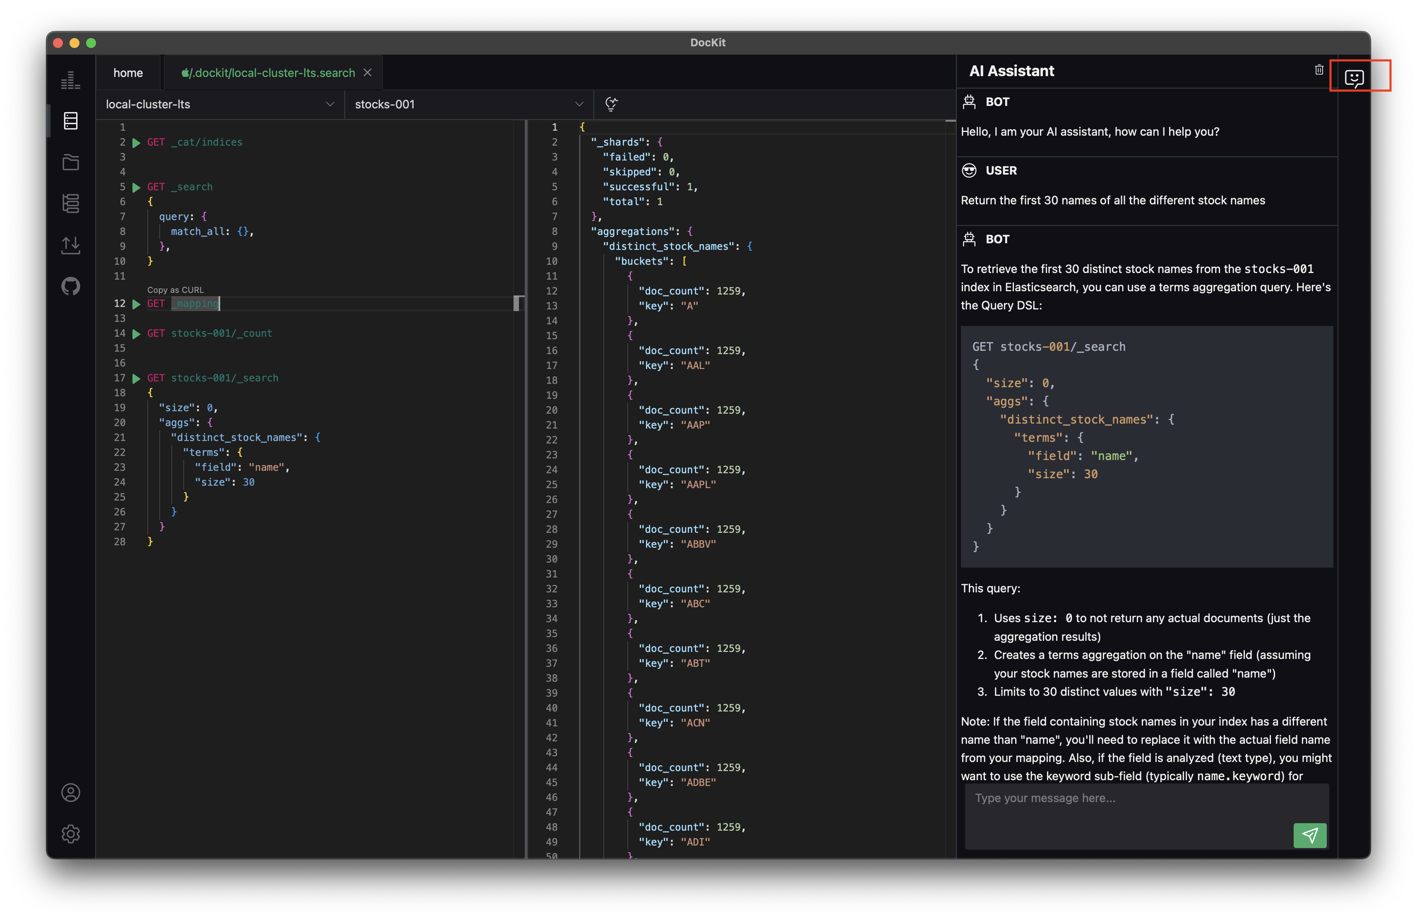Click the import/export arrows icon in sidebar
Screen dimensions: 1417x920
(70, 245)
